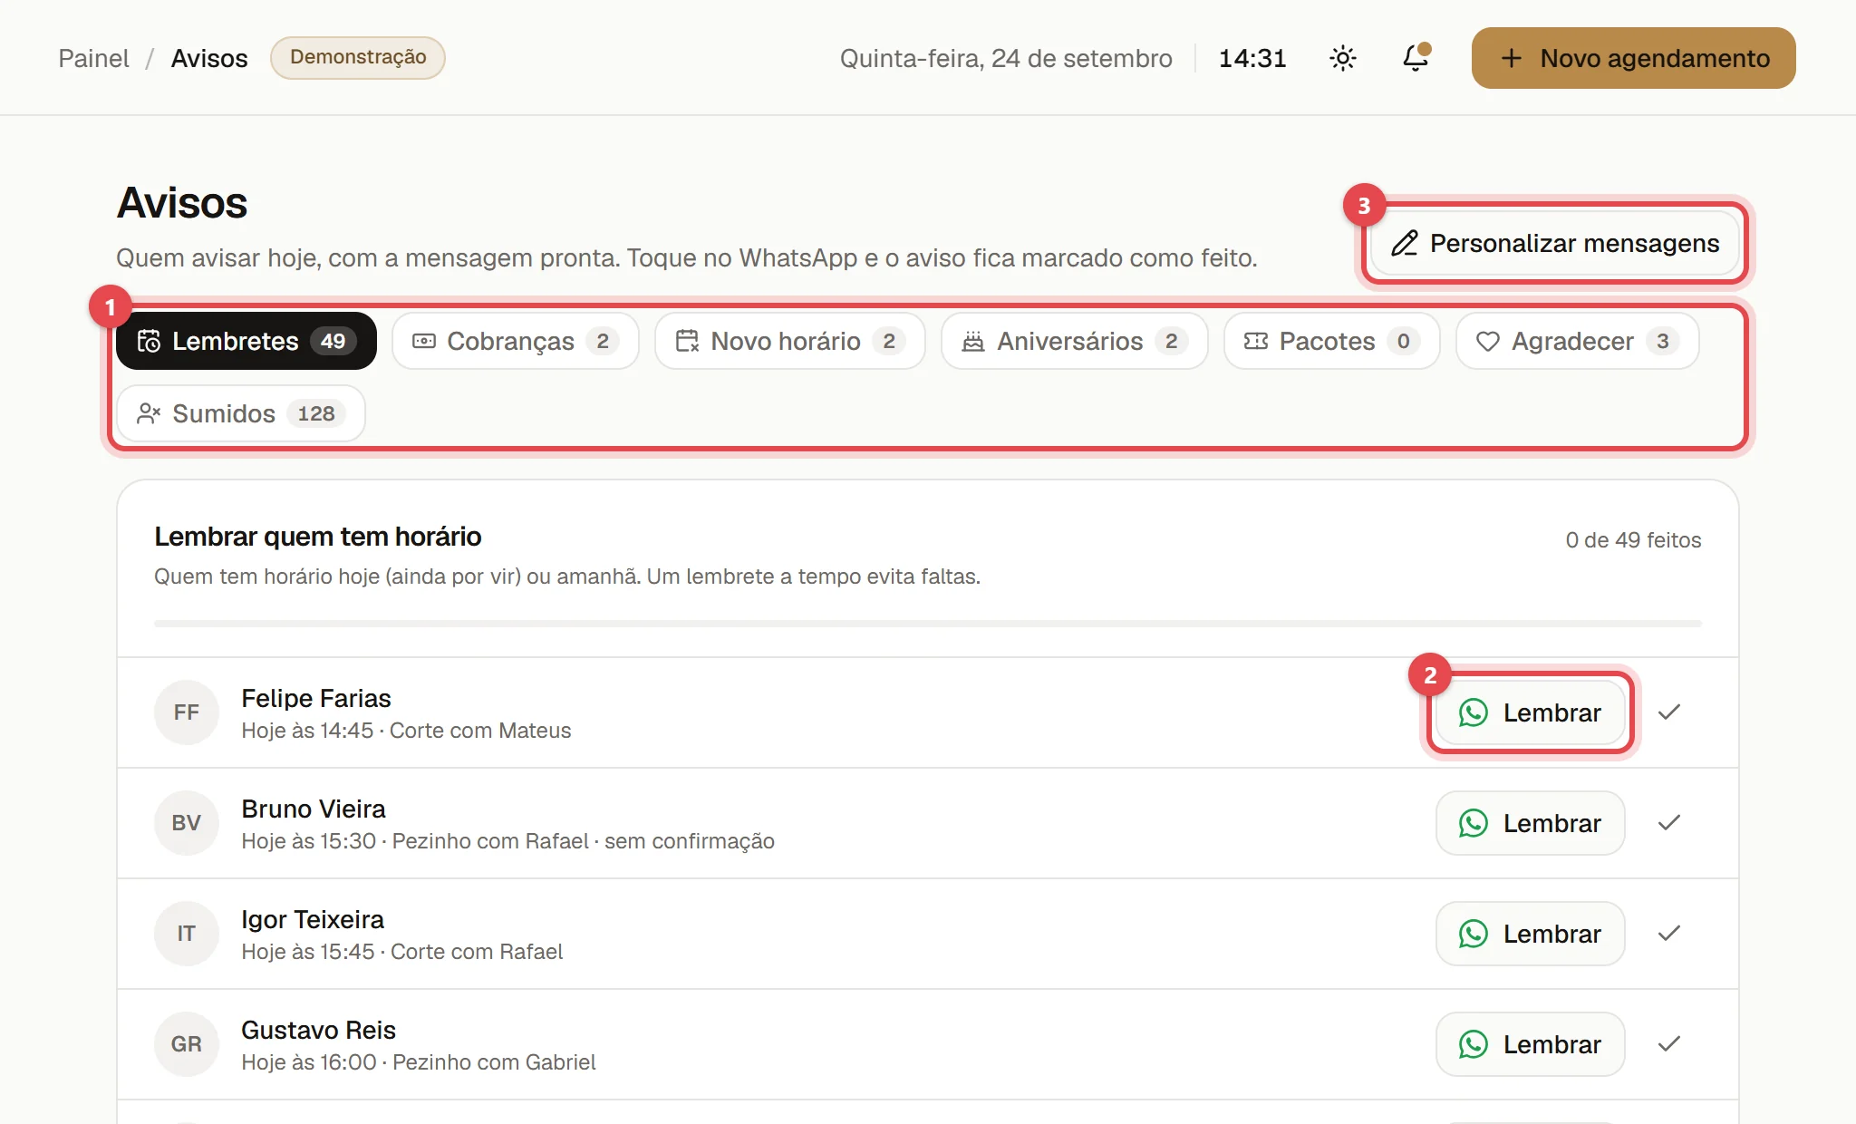Screen dimensions: 1856x1124
Task: Click the name Bruno Vieira
Action: 314,809
